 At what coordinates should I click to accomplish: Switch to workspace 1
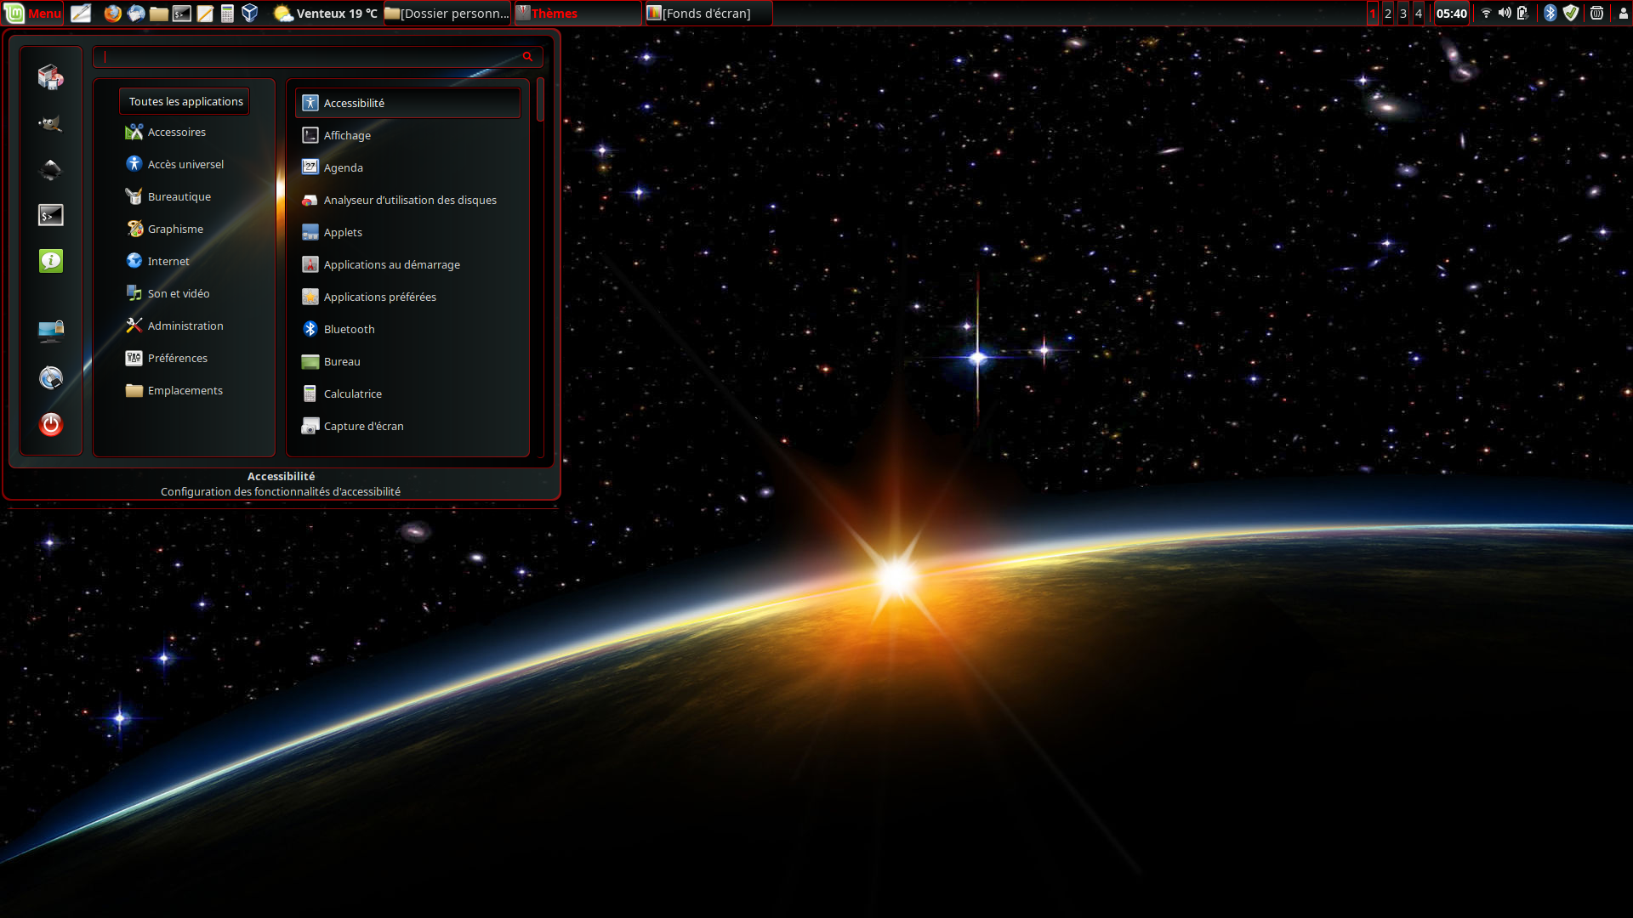pos(1373,13)
